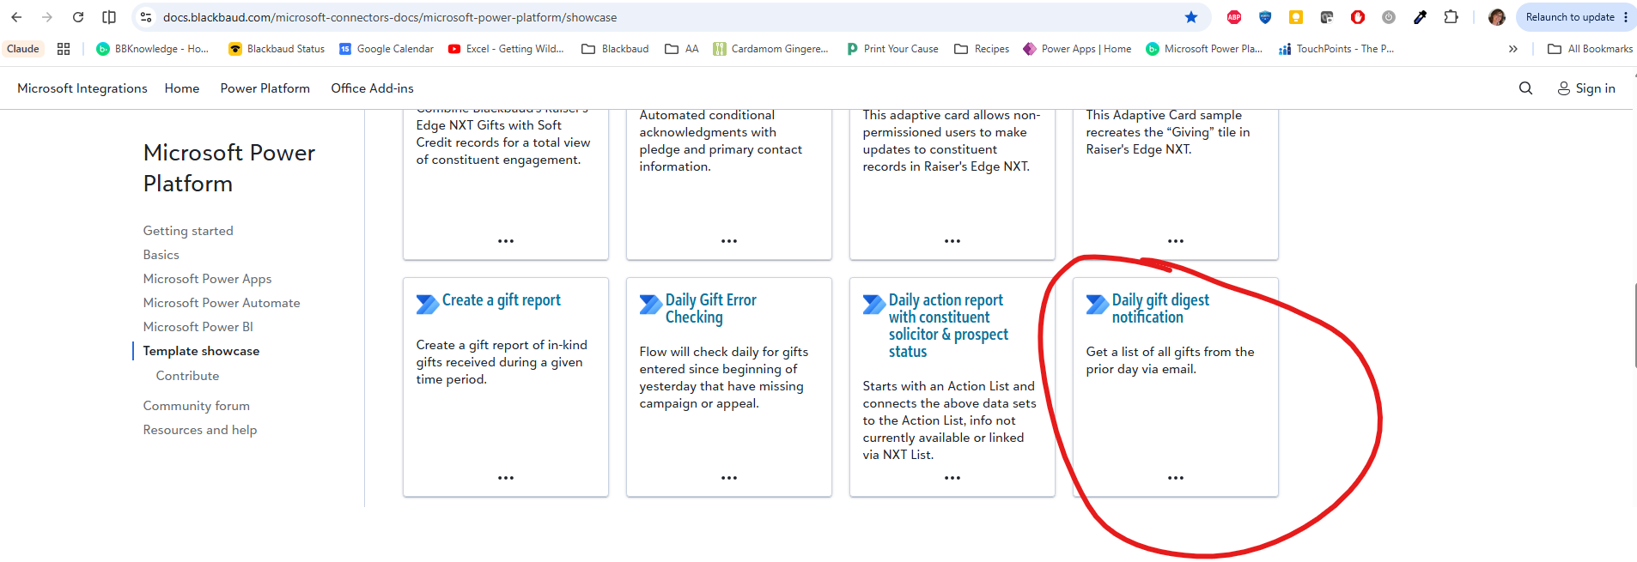This screenshot has width=1637, height=562.
Task: Expand ellipsis on Giving tile sample card
Action: coord(1176,241)
